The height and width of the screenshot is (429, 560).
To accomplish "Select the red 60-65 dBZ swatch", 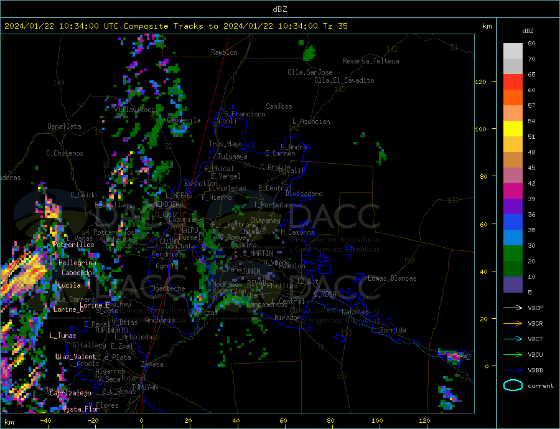I will pos(513,82).
